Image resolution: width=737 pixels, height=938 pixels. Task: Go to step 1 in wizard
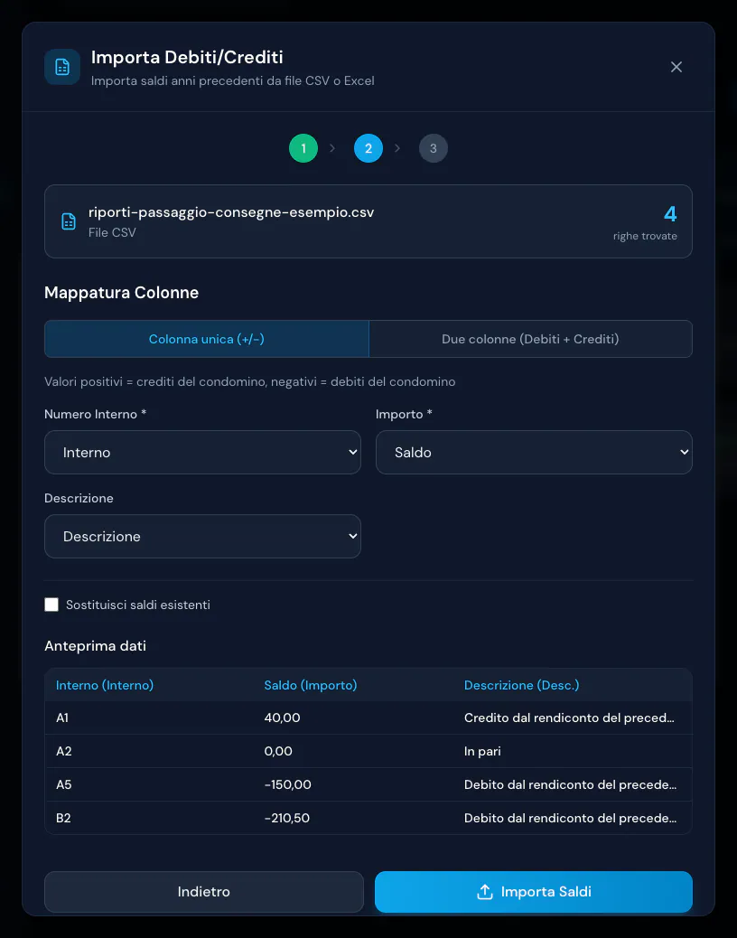[x=303, y=148]
